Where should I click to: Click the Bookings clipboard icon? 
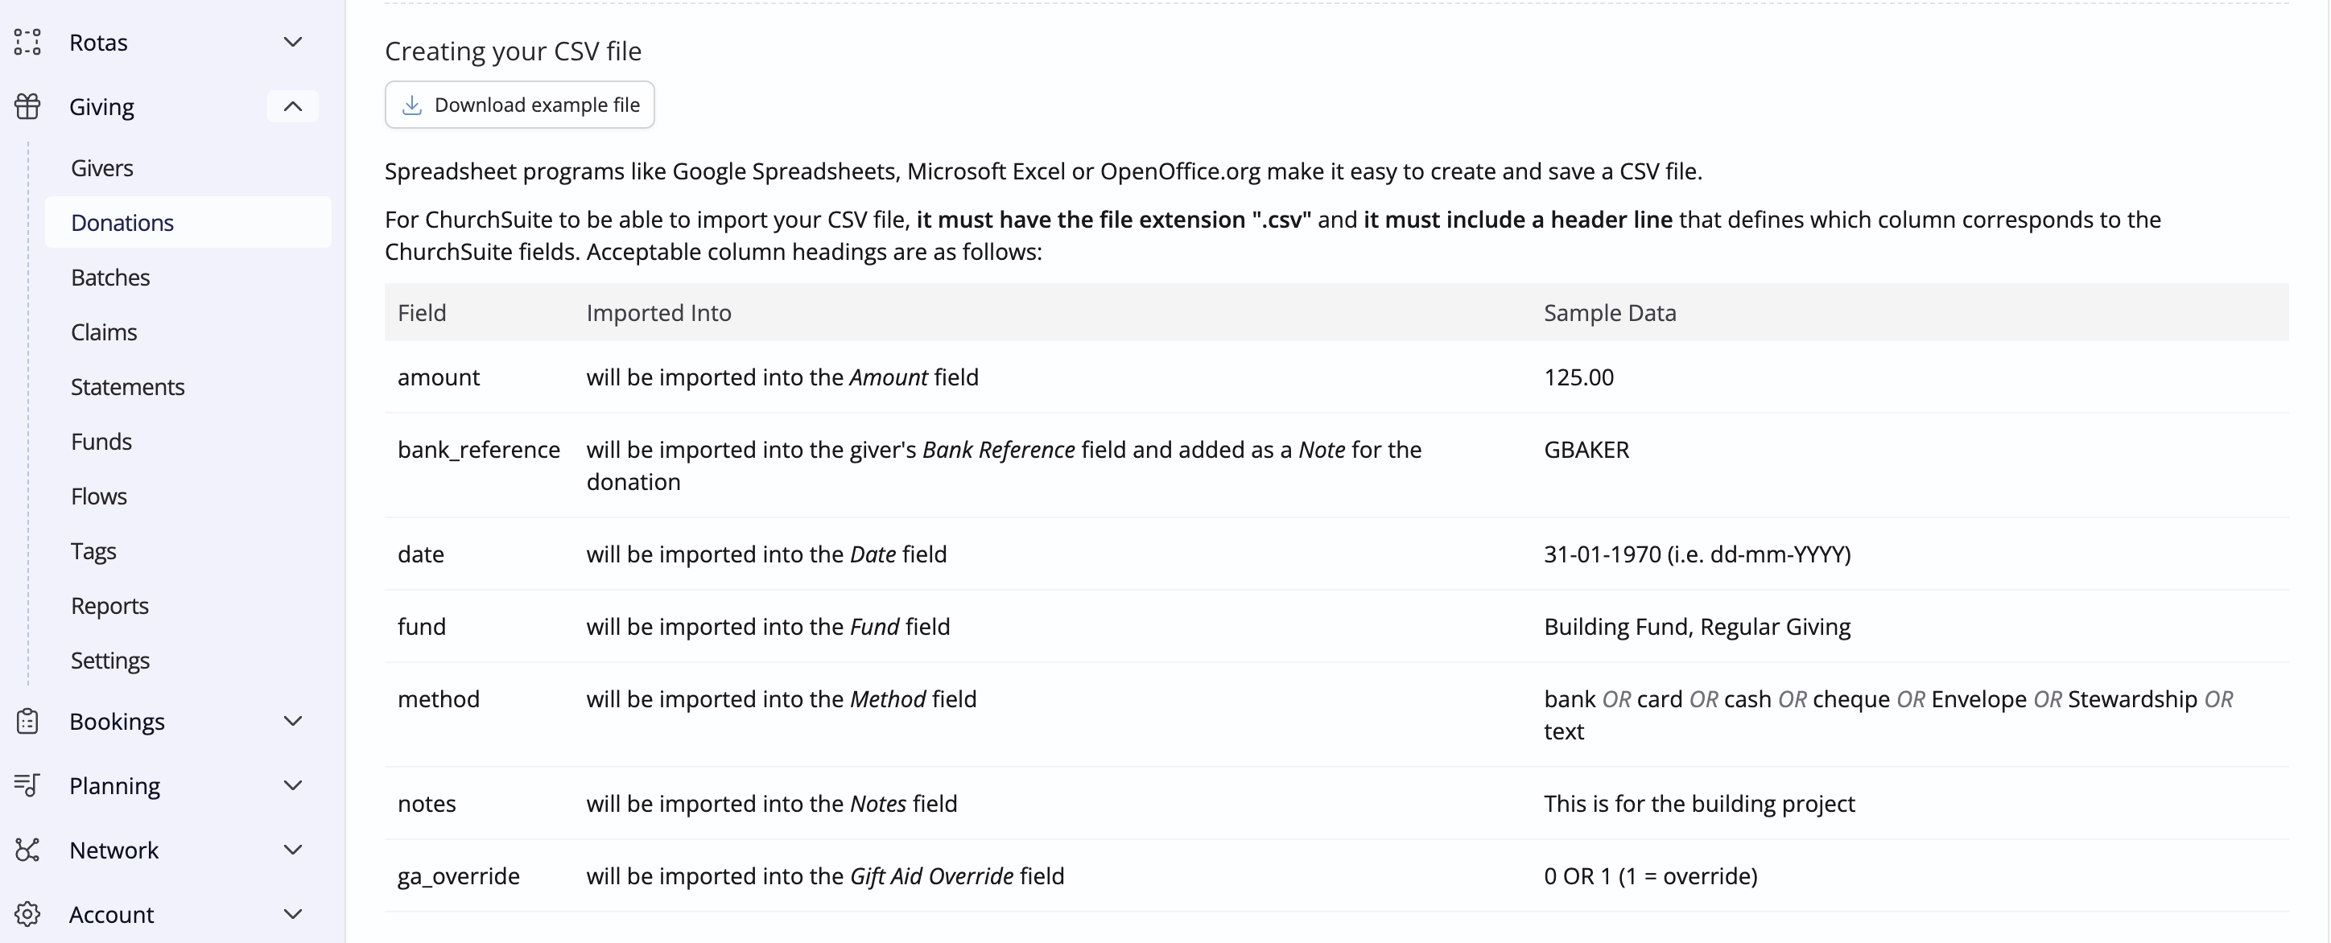(x=27, y=721)
